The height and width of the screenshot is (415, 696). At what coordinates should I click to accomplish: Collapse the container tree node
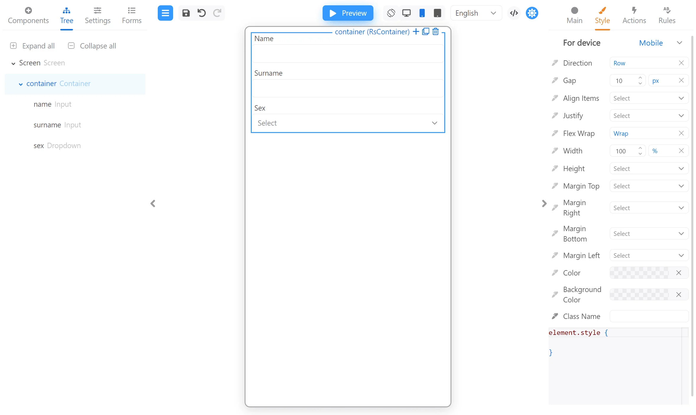coord(21,84)
